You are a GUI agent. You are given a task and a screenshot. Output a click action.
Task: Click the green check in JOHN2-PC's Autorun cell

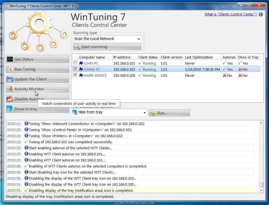click(224, 69)
